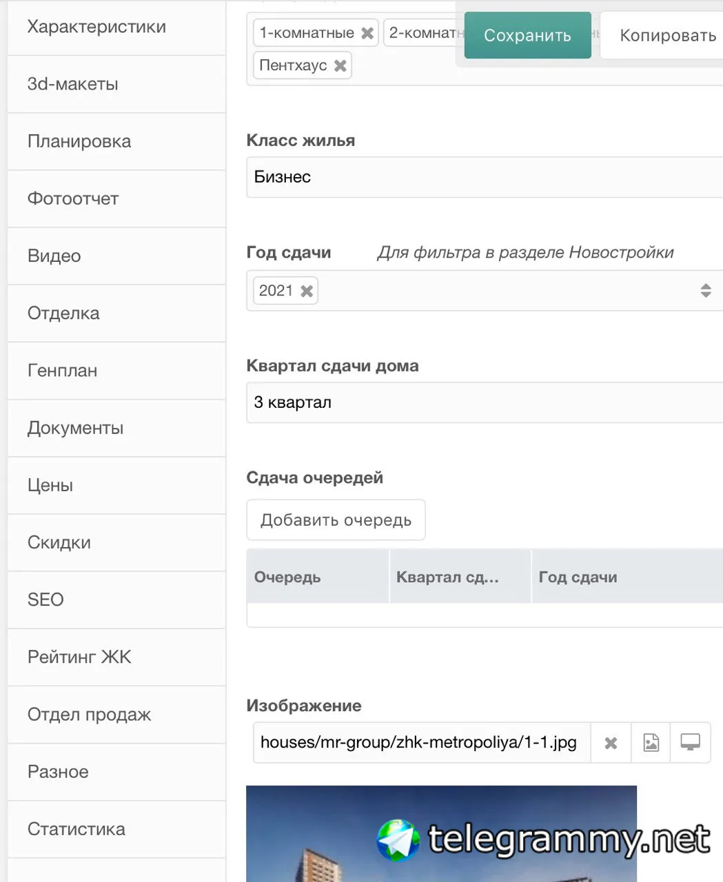Go to the Фотоотчет tab
This screenshot has height=882, width=723.
click(x=73, y=198)
